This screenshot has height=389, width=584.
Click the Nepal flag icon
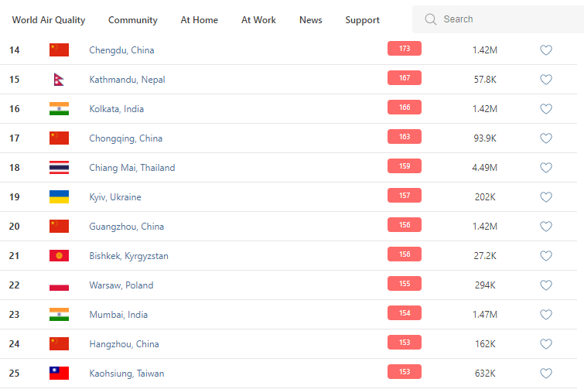[x=58, y=80]
